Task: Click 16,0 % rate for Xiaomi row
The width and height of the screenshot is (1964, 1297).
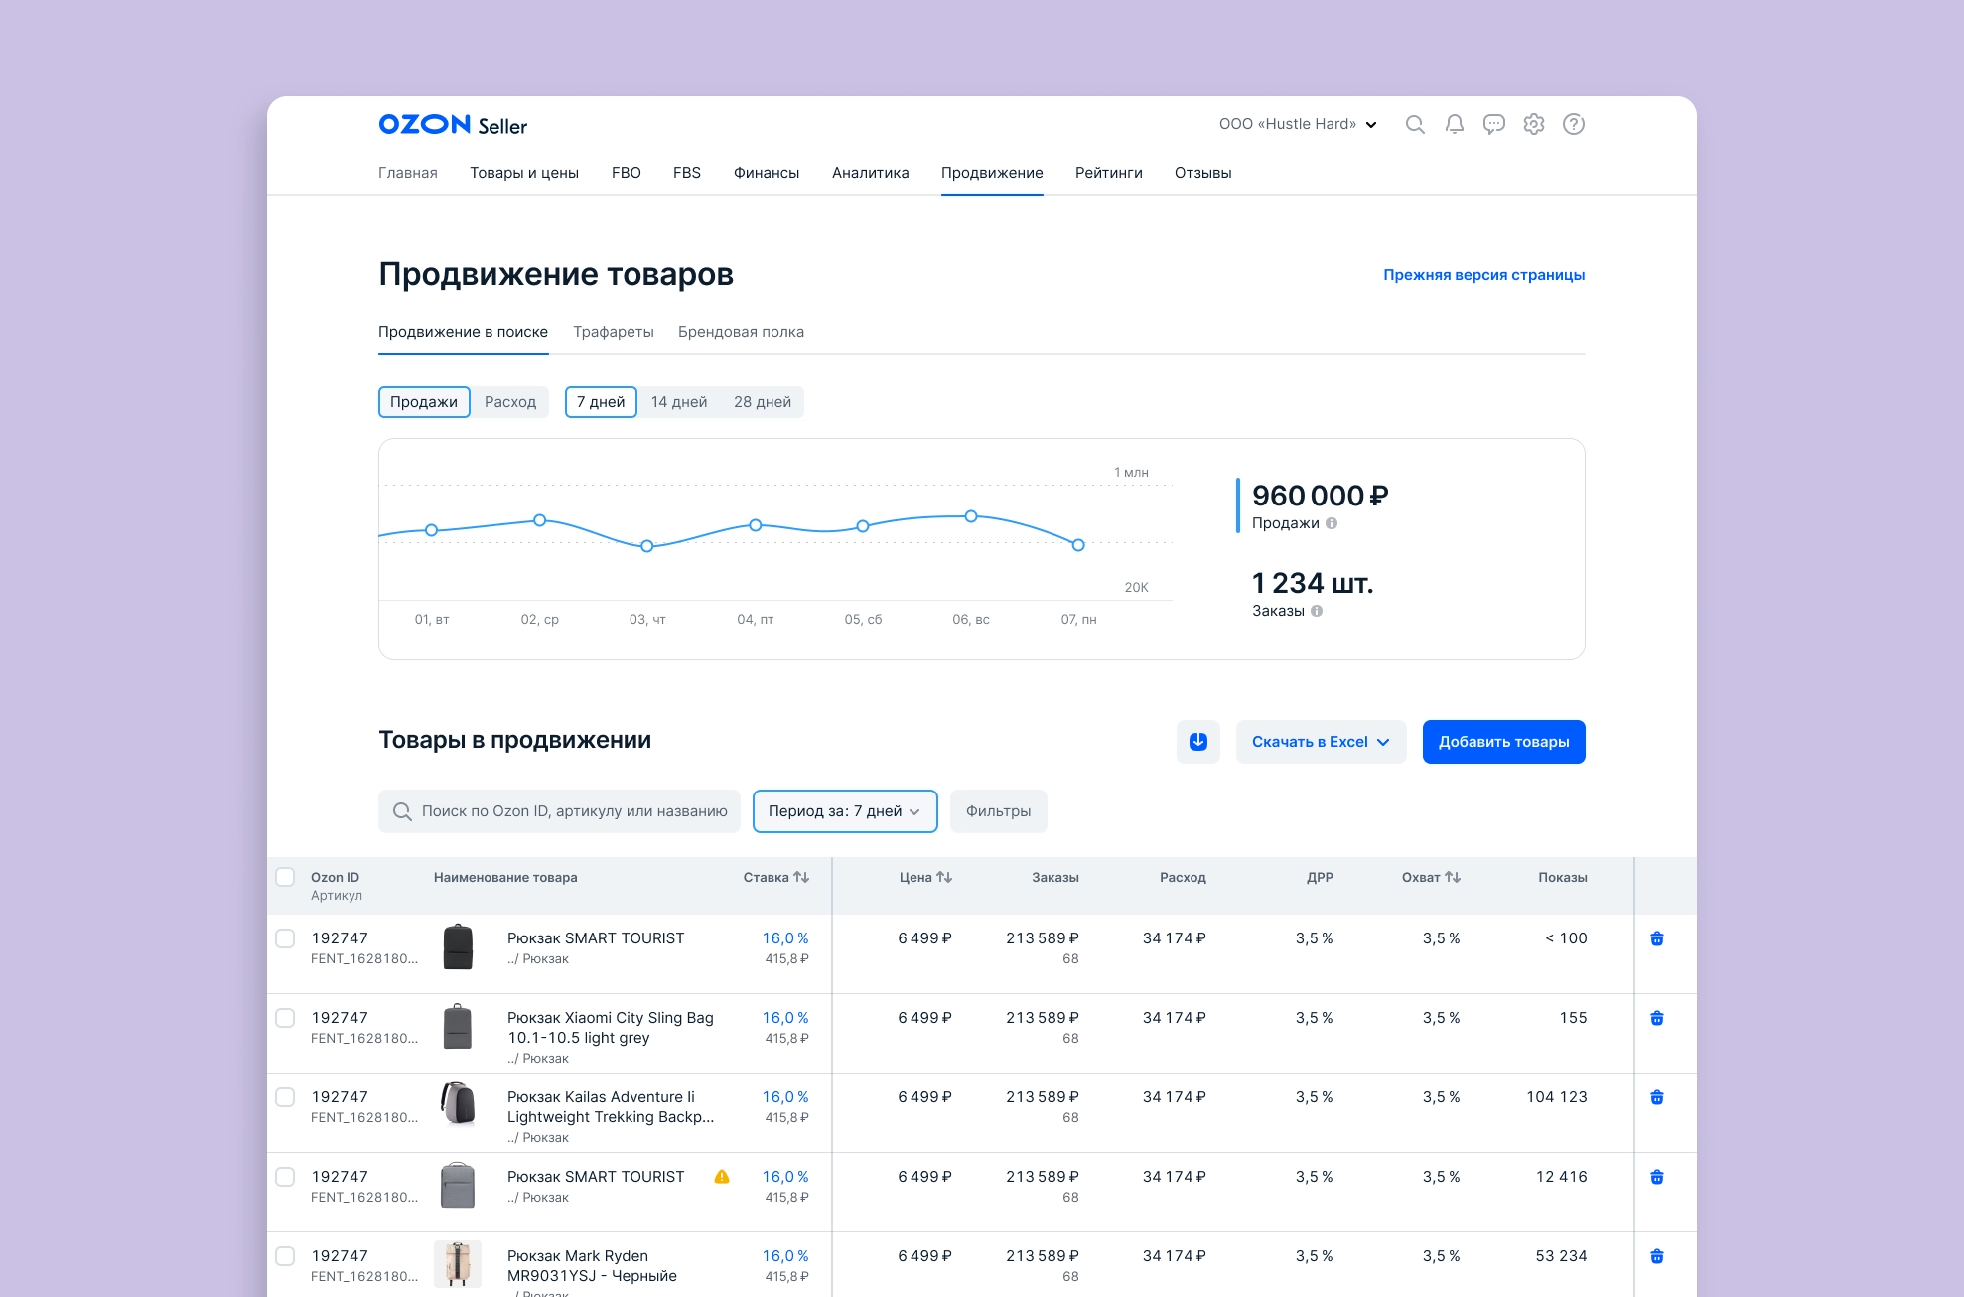Action: pyautogui.click(x=785, y=1018)
